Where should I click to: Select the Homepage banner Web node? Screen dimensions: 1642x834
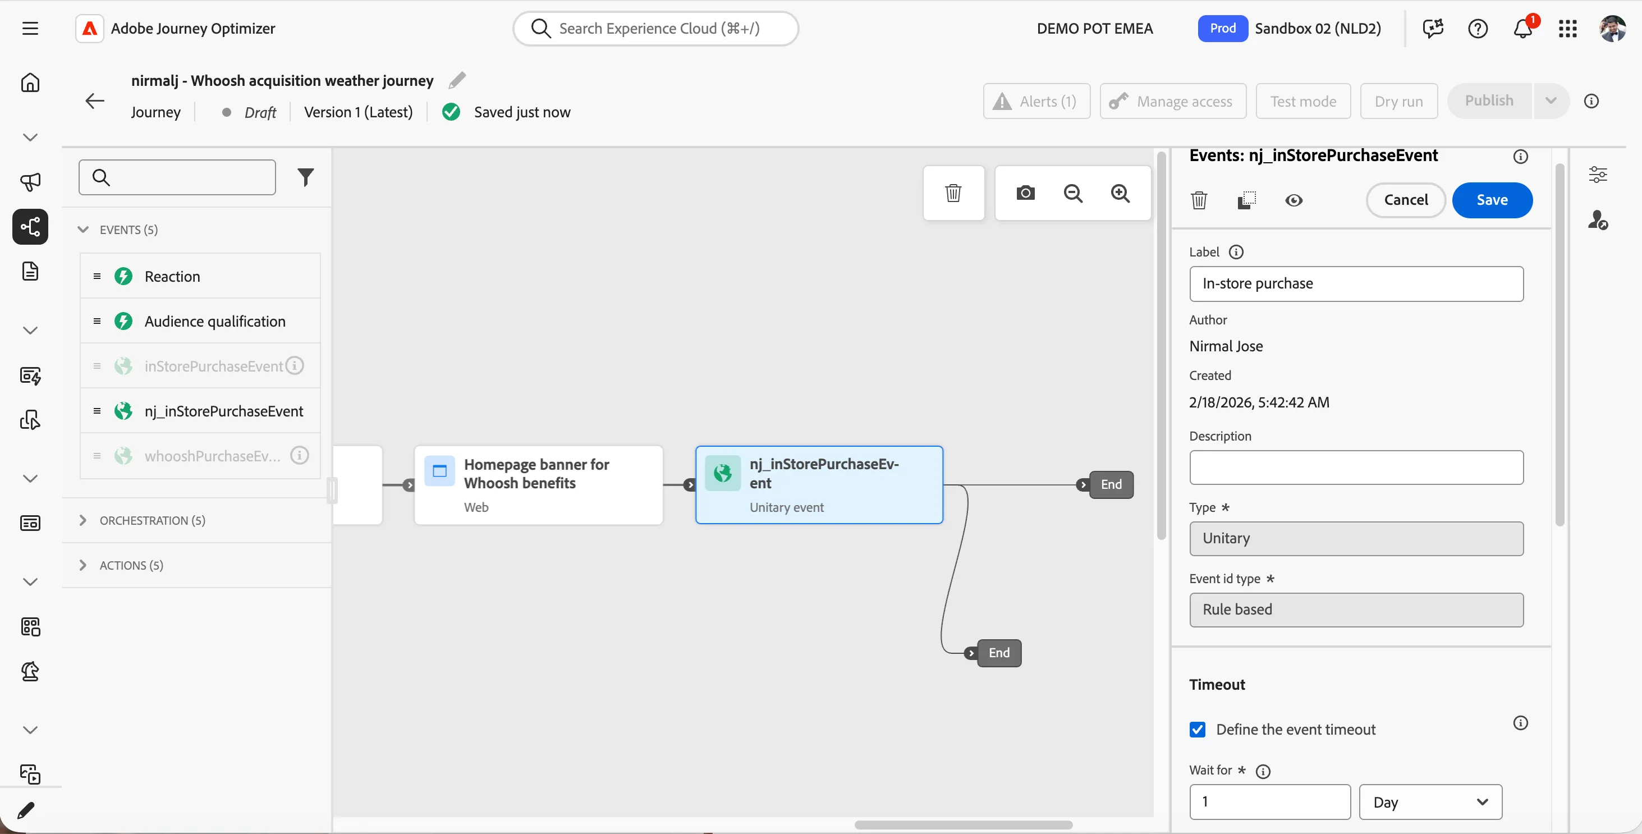tap(539, 485)
